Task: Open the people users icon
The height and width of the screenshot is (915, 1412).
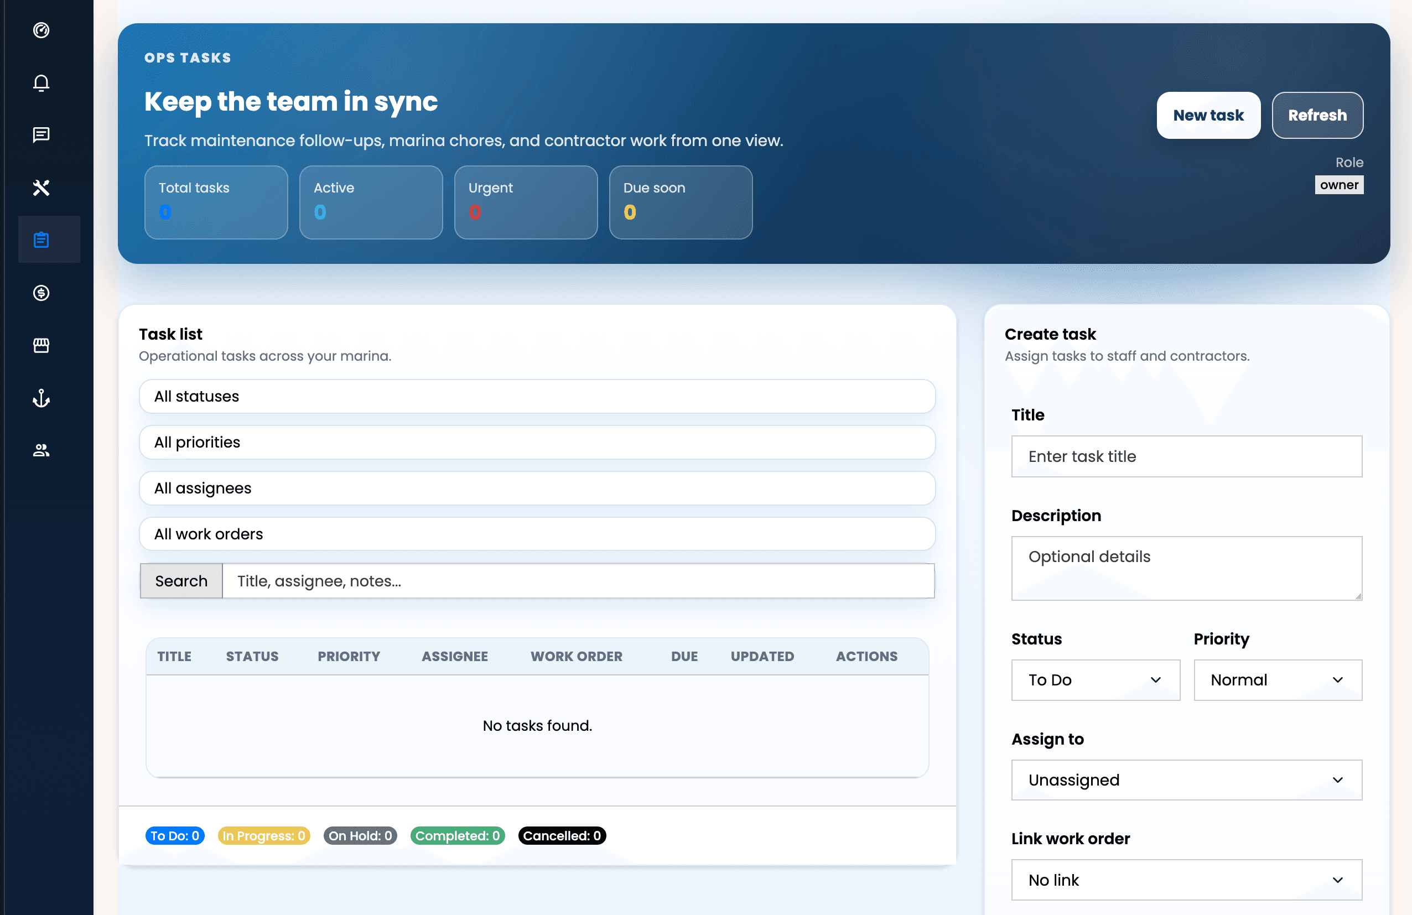Action: point(41,450)
